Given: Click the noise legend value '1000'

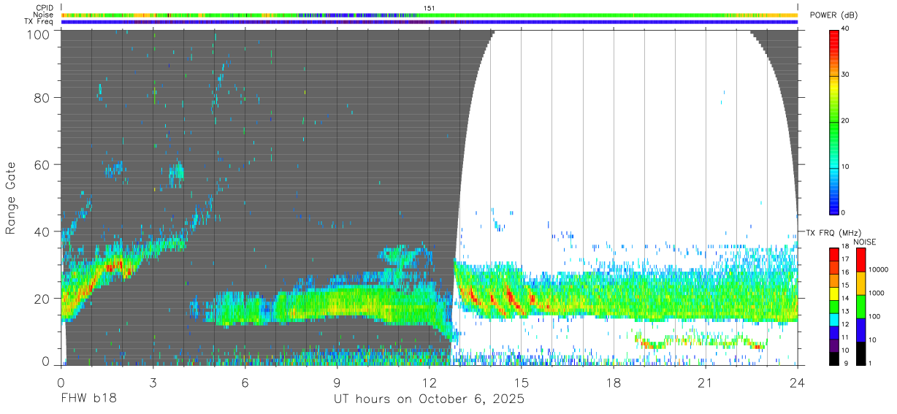Looking at the screenshot, I should click(x=876, y=293).
